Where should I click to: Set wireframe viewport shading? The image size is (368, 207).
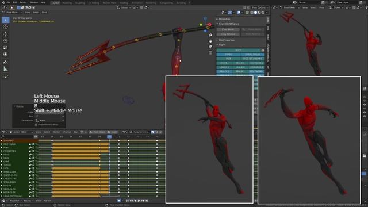click(252, 13)
